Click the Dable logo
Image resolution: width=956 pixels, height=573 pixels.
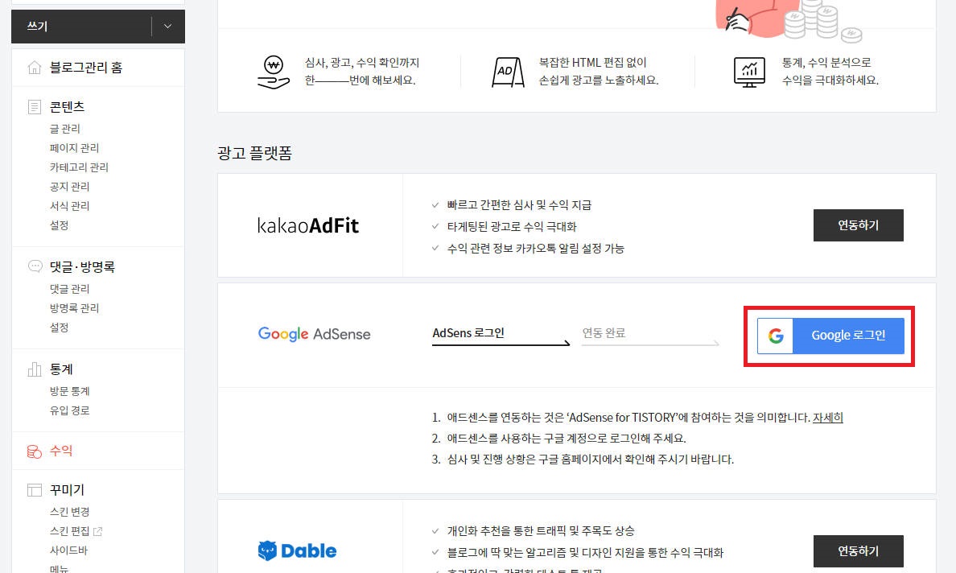[297, 551]
